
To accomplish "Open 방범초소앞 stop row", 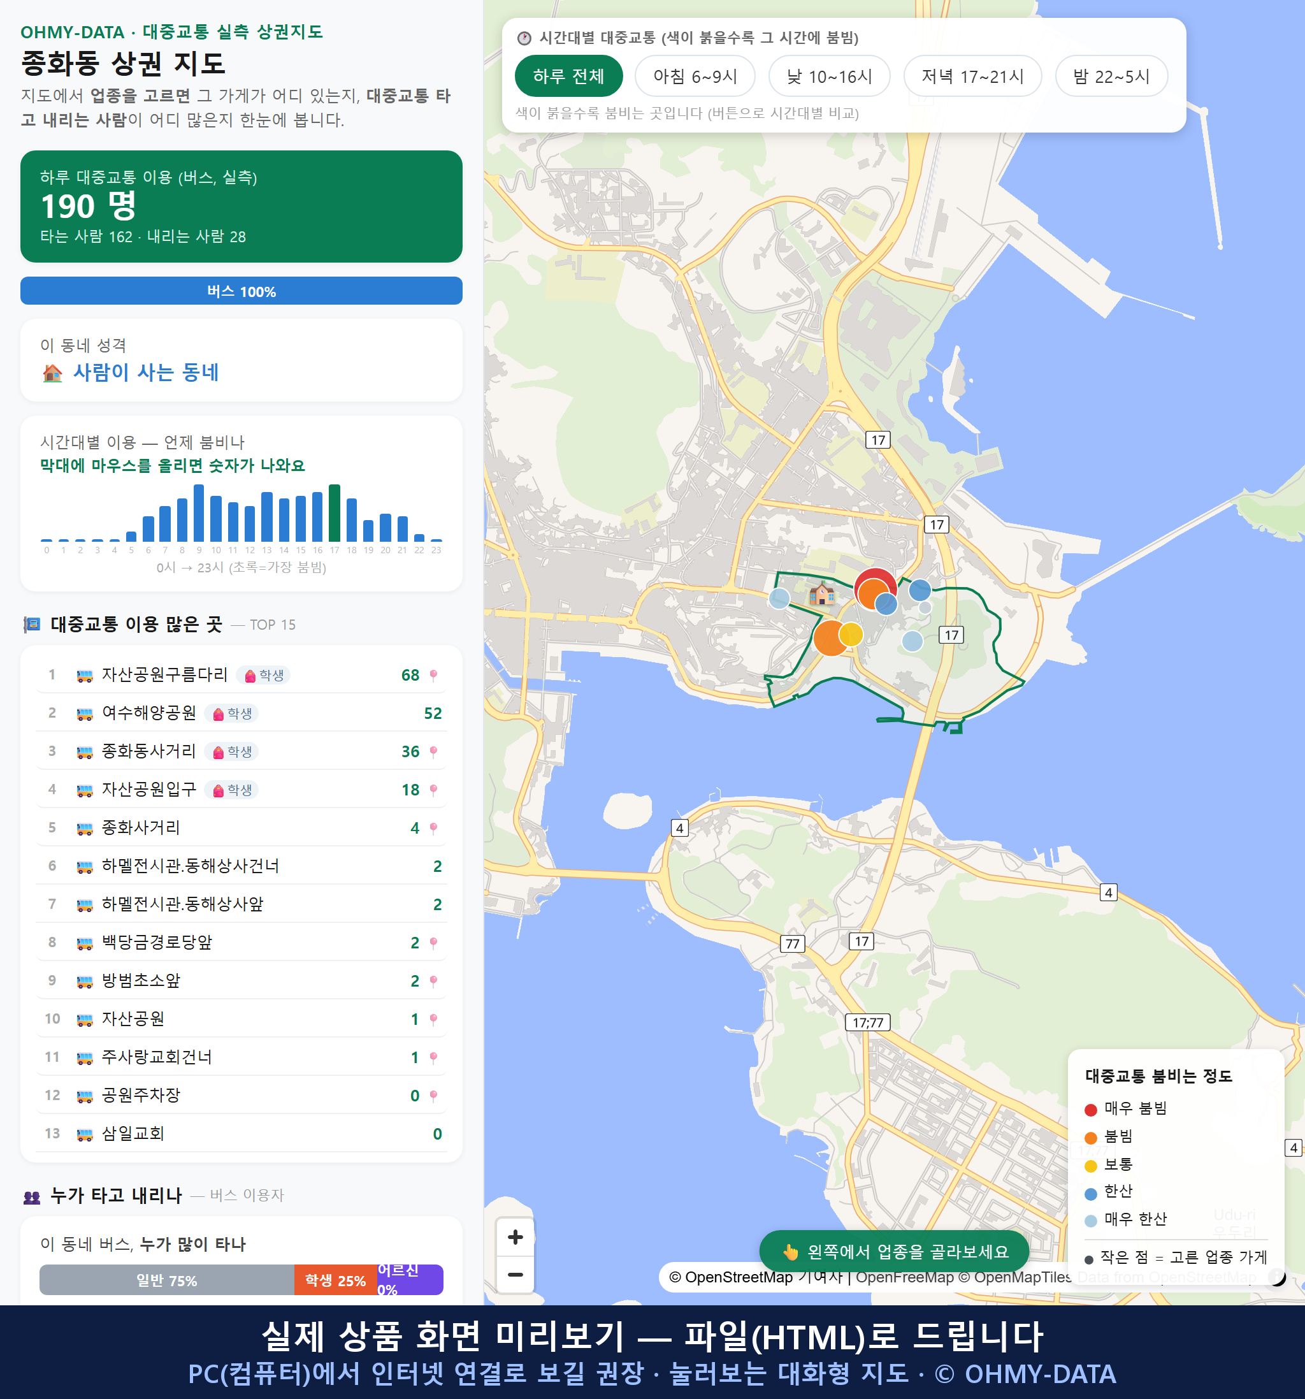I will 242,980.
